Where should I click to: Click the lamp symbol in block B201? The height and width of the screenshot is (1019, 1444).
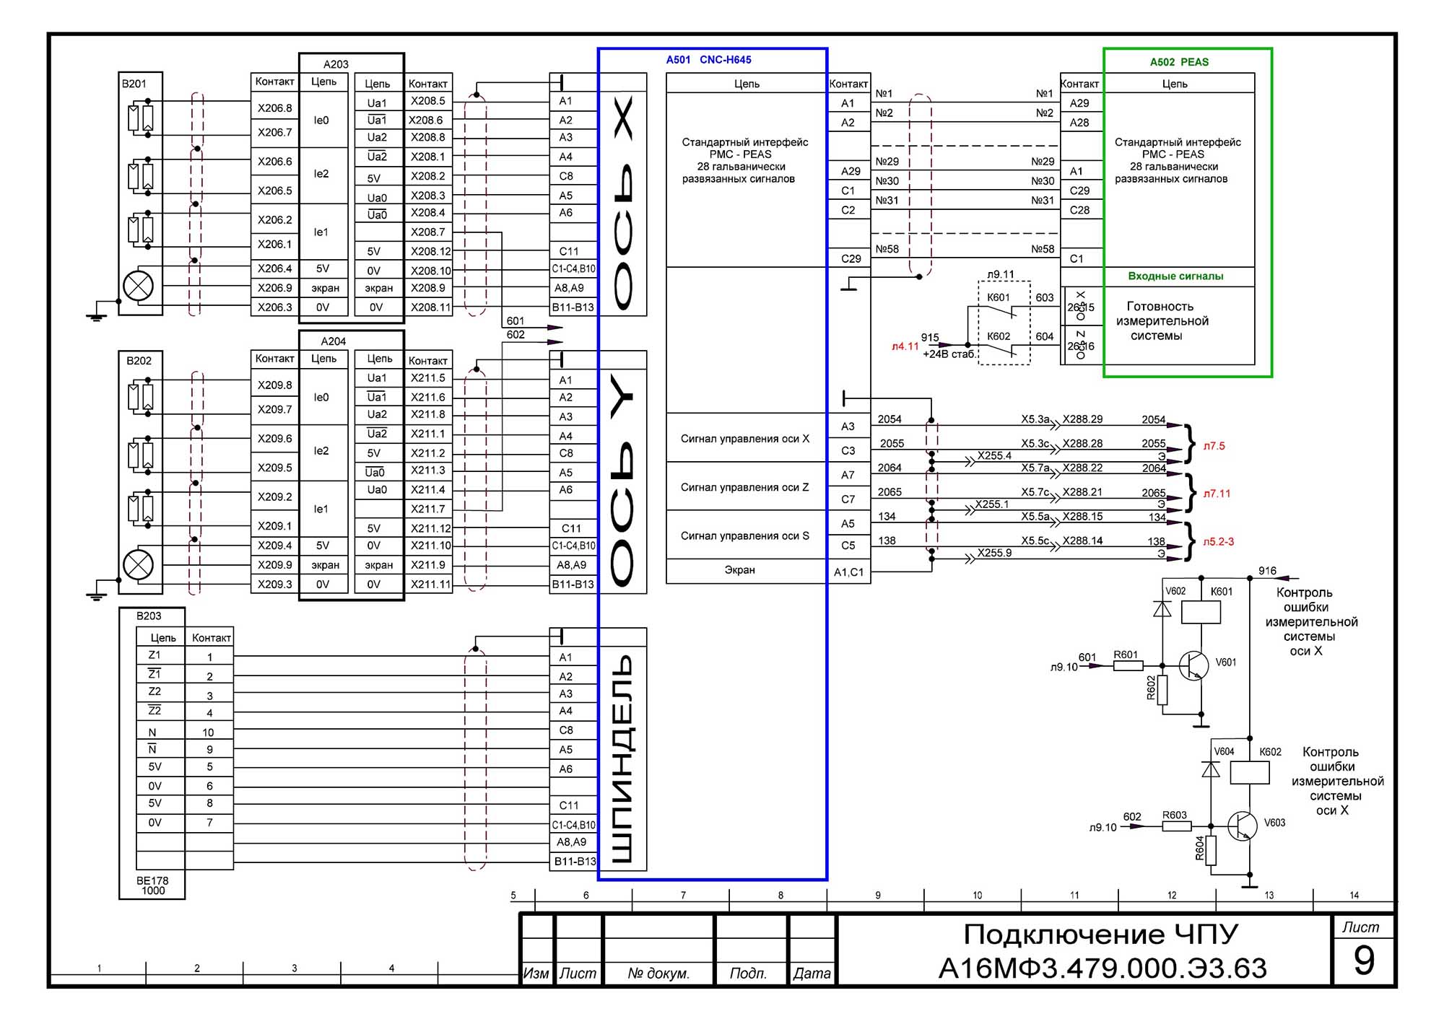[139, 287]
